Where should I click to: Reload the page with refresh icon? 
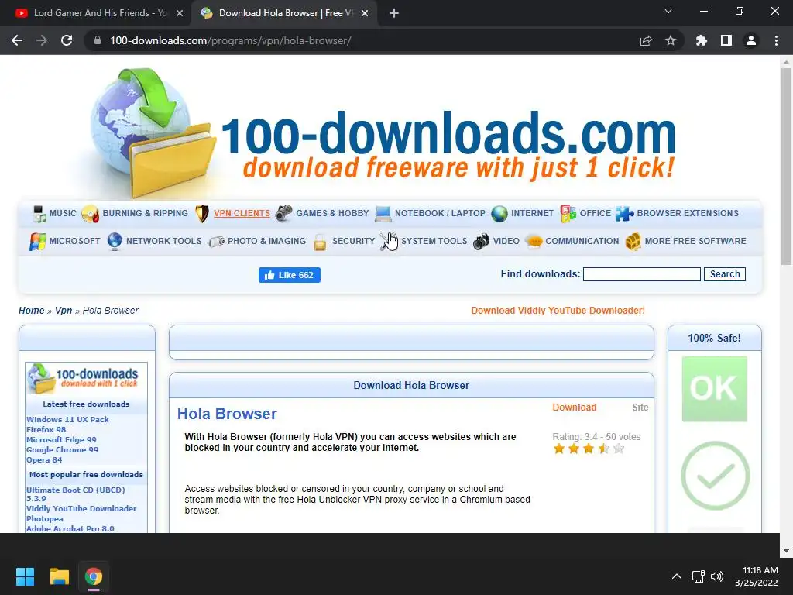[x=67, y=40]
